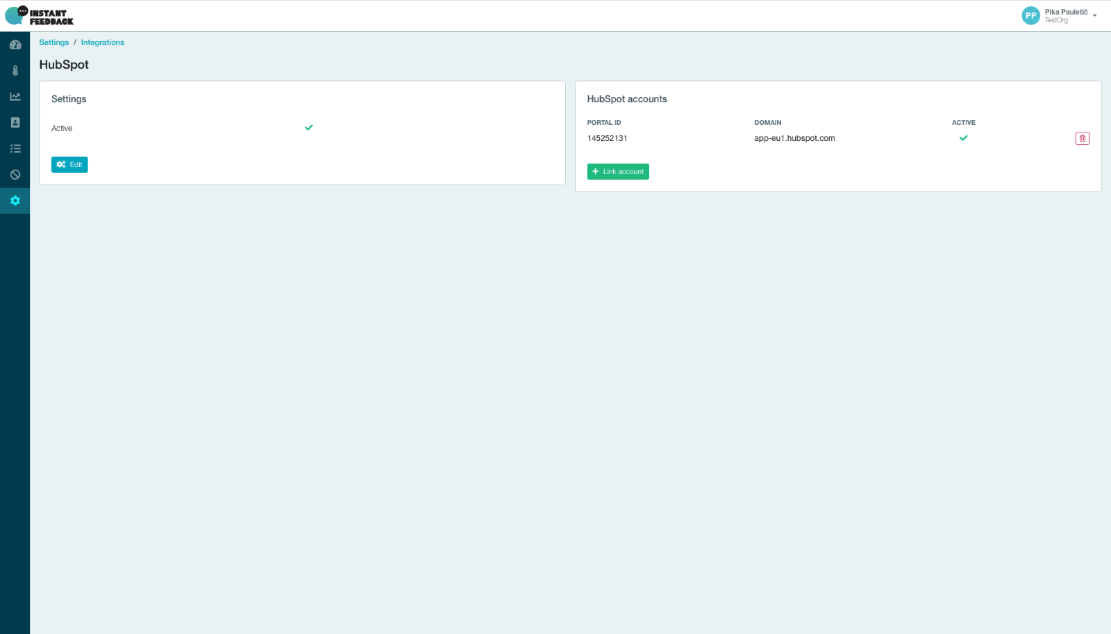Click the ACTIVE column header

pyautogui.click(x=964, y=123)
